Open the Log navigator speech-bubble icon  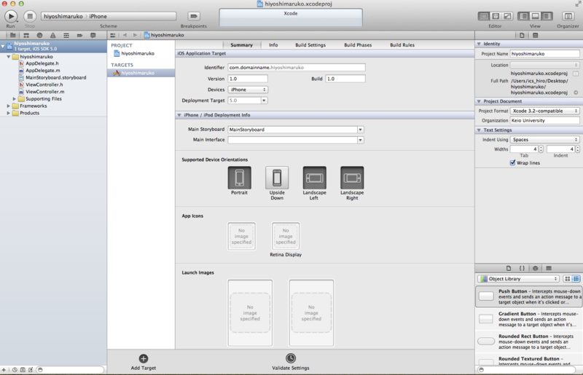93,35
